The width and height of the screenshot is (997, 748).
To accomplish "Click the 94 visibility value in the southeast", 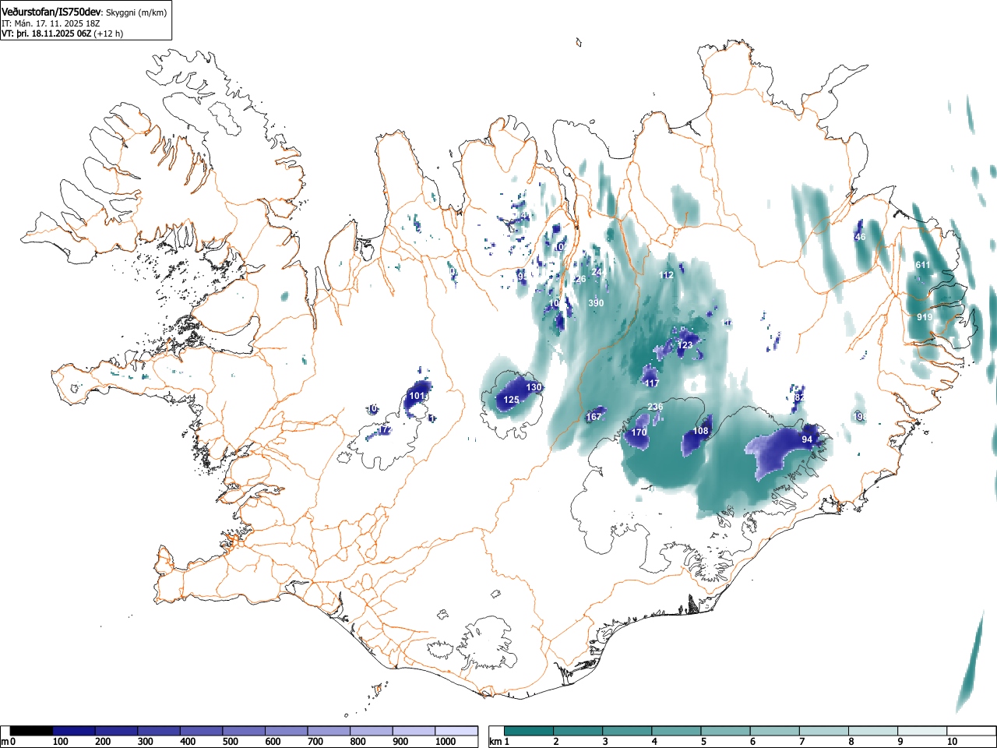I will [807, 439].
